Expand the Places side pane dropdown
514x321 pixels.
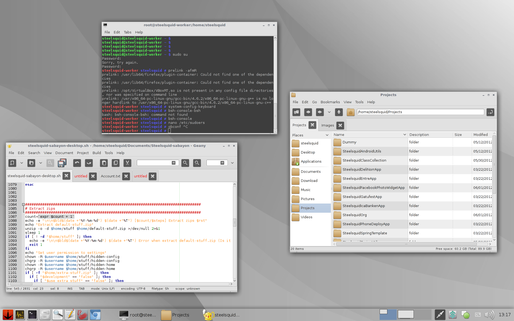click(x=327, y=135)
